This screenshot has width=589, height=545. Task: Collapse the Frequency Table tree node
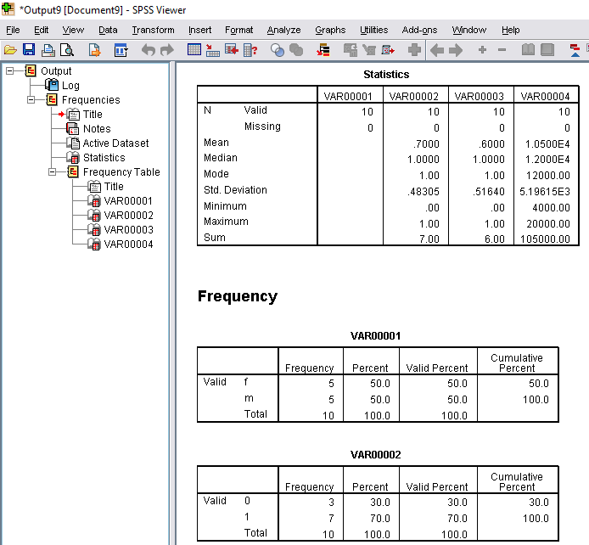pyautogui.click(x=53, y=172)
